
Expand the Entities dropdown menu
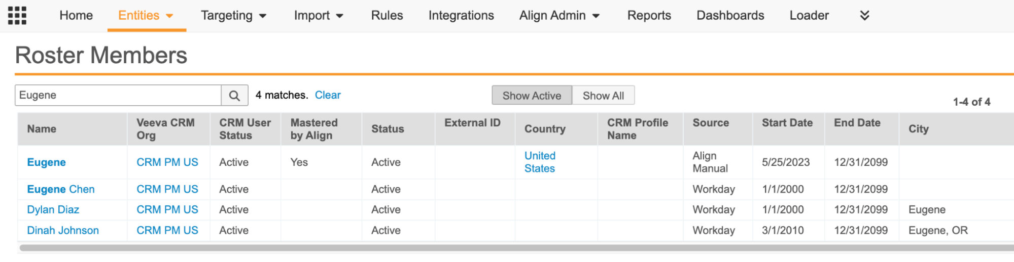[x=146, y=16]
